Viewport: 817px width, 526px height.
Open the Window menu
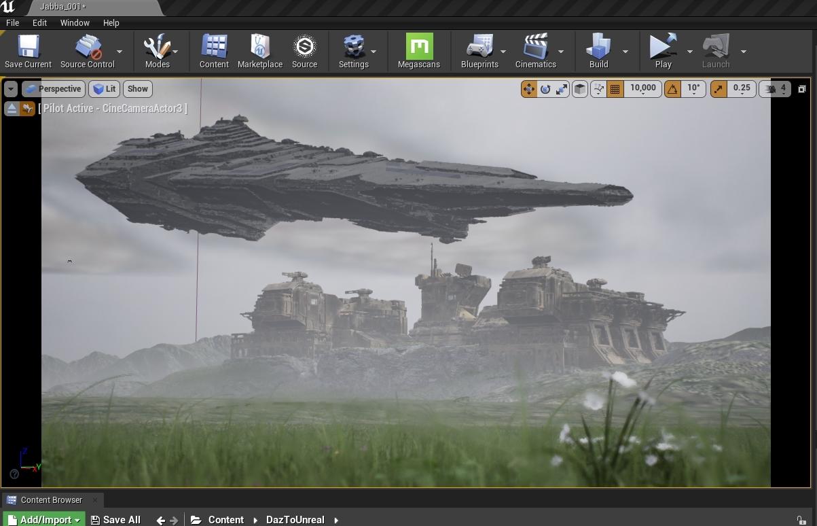click(x=75, y=23)
